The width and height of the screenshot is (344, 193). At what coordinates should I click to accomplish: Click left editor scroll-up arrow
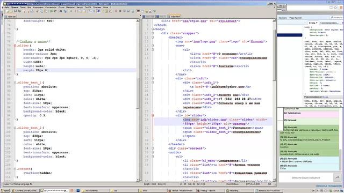(138, 20)
